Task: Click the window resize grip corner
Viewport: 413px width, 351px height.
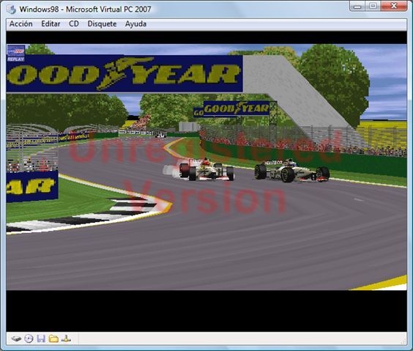Action: (x=403, y=341)
